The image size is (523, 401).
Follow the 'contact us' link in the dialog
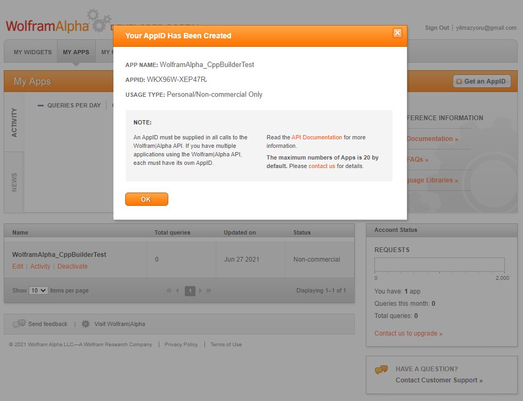322,166
